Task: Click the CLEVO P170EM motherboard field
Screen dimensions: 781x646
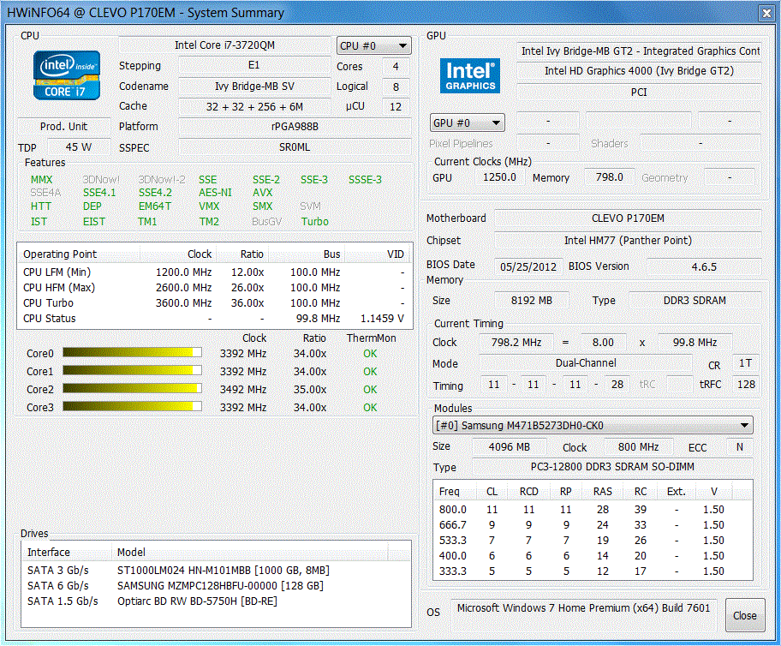Action: pos(628,218)
